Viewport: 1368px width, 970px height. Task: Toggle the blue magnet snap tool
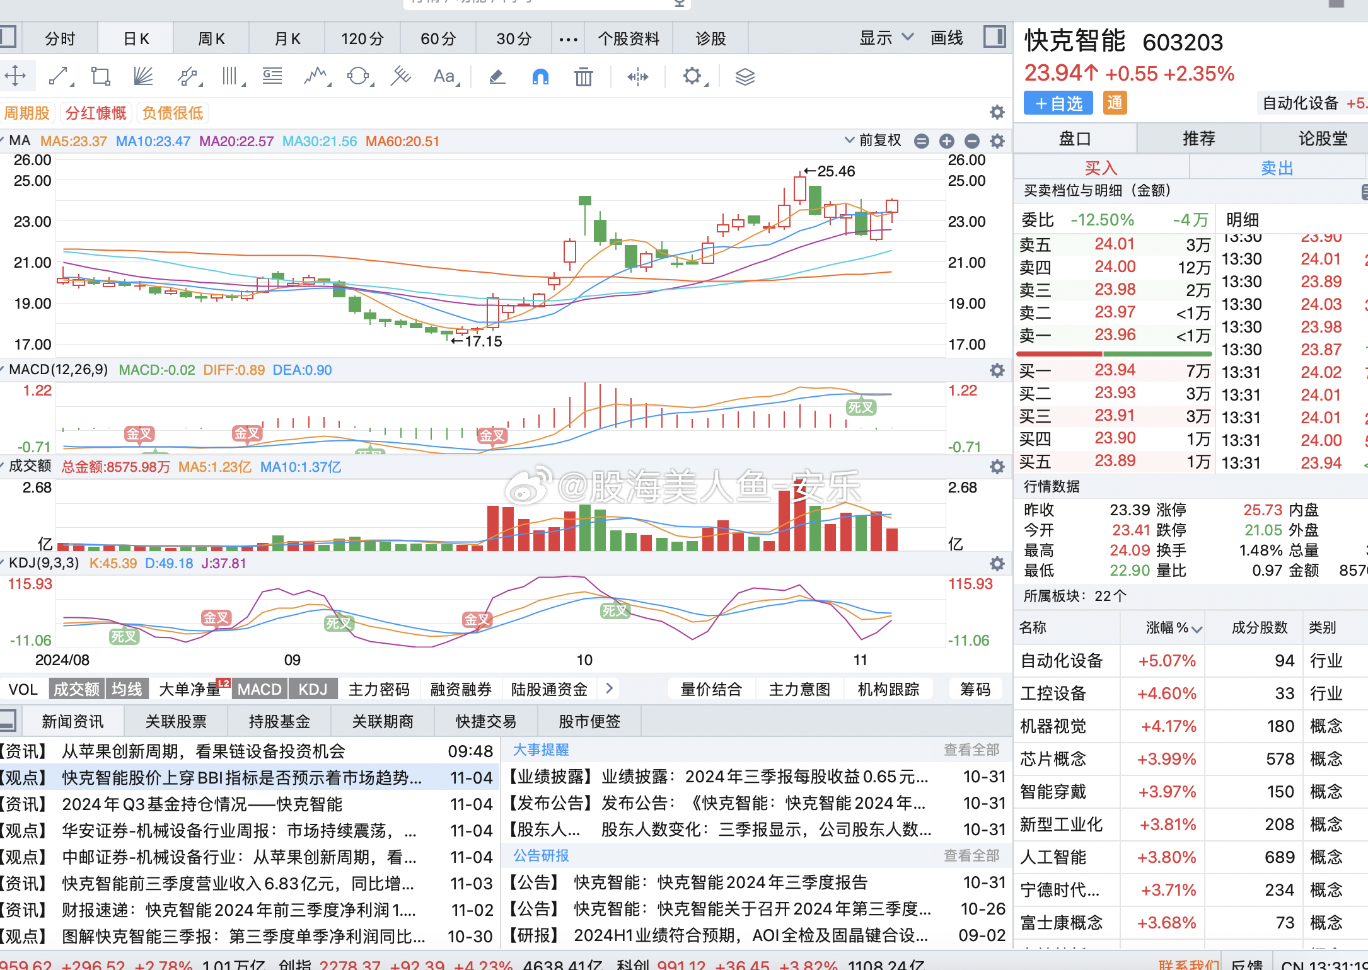pyautogui.click(x=540, y=76)
